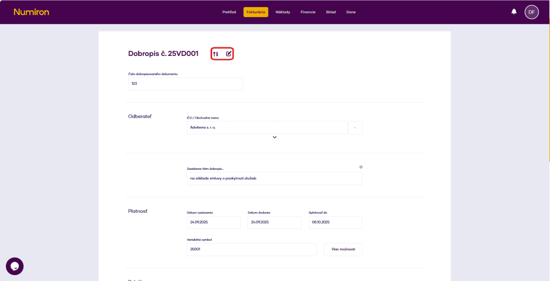550x281 pixels.
Task: Click the Viac možností button
Action: pyautogui.click(x=343, y=249)
